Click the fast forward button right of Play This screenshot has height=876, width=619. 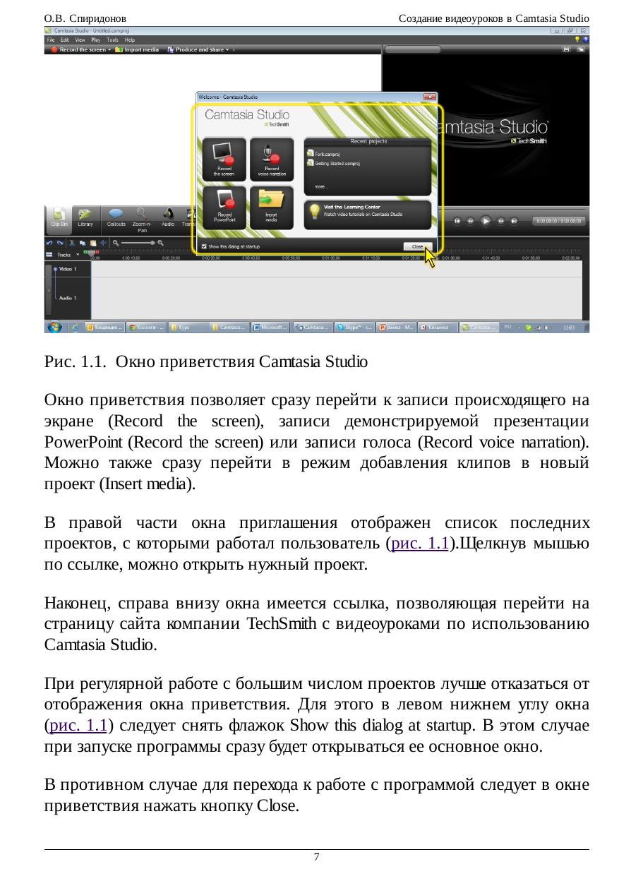(500, 221)
